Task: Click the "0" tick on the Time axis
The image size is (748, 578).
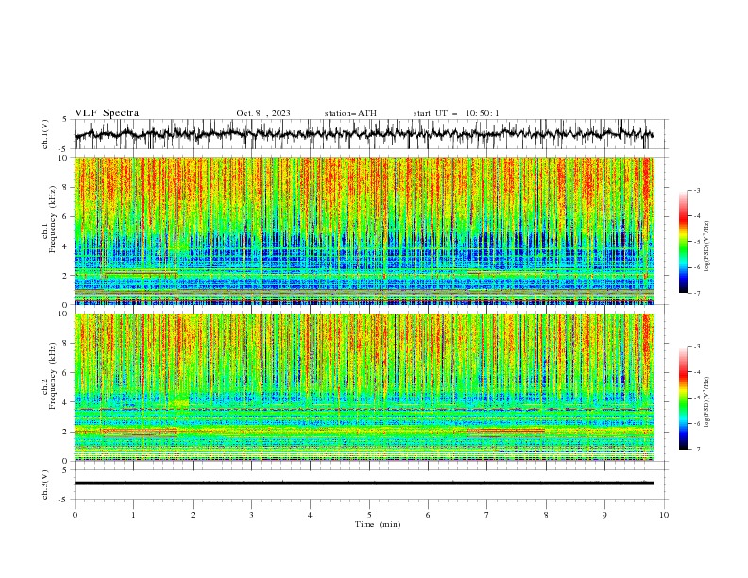Action: (x=75, y=515)
